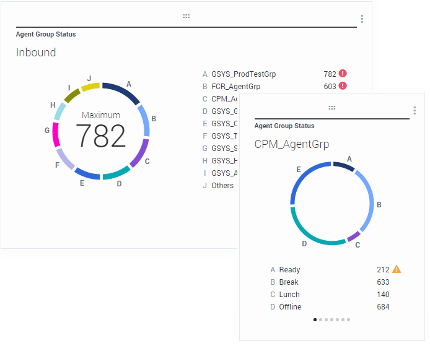This screenshot has width=430, height=346.
Task: Click blue segment E in Inbound donut
Action: [86, 174]
